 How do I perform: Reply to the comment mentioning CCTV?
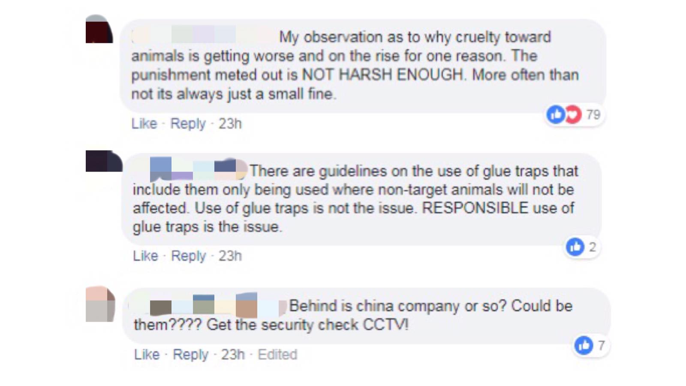pos(191,354)
